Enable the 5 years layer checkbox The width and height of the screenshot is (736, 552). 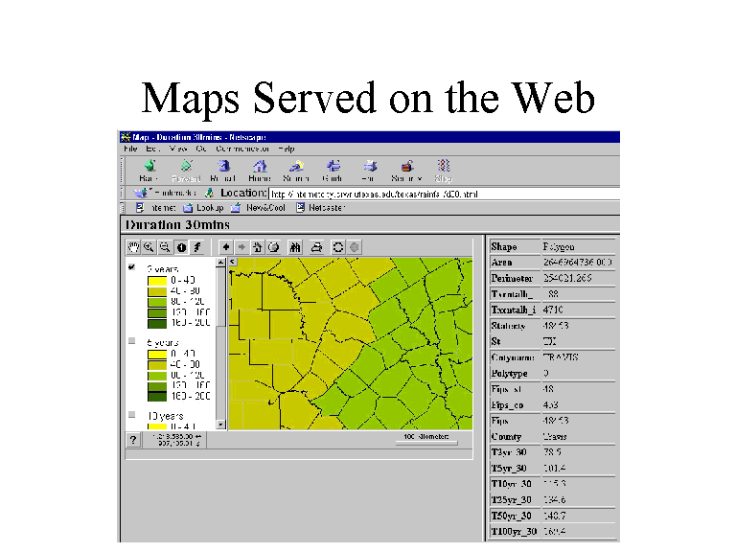pyautogui.click(x=132, y=340)
